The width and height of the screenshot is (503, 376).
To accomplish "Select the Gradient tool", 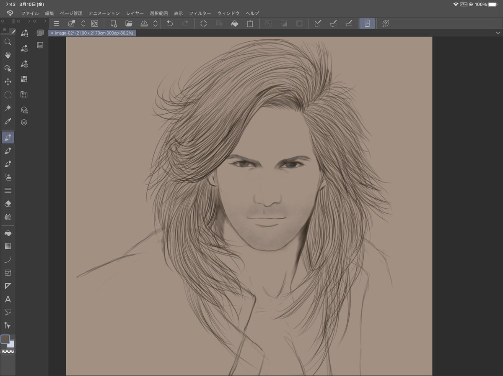I will pyautogui.click(x=8, y=246).
